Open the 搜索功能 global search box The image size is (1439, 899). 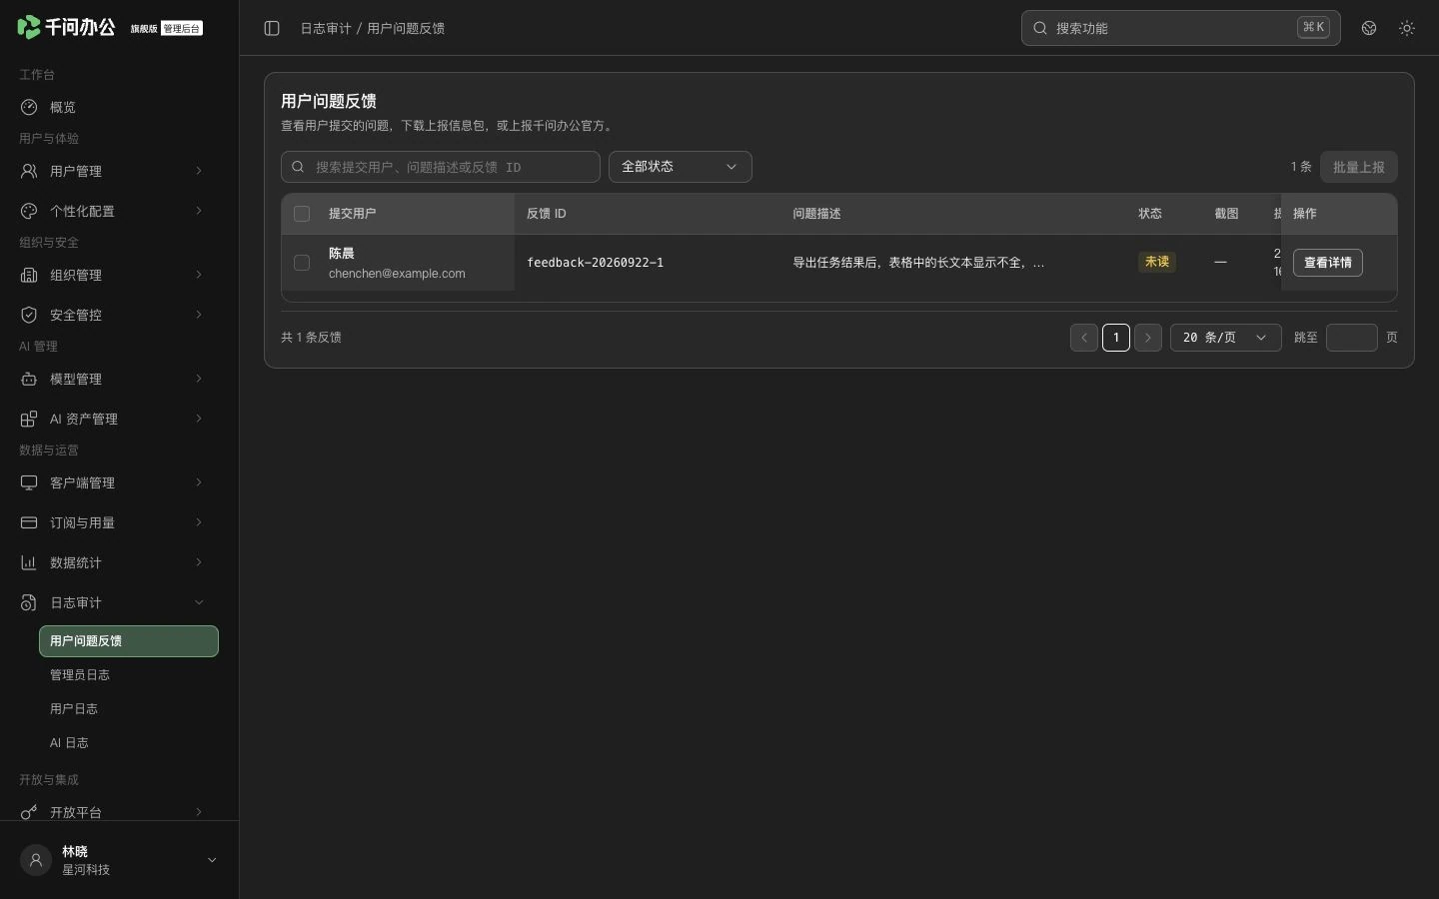pos(1181,28)
